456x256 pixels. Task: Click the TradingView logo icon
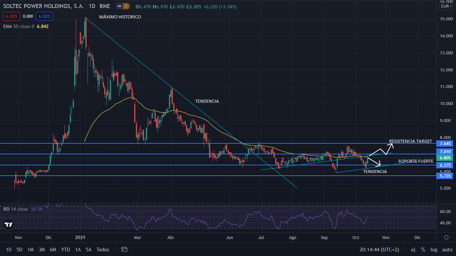[x=9, y=224]
